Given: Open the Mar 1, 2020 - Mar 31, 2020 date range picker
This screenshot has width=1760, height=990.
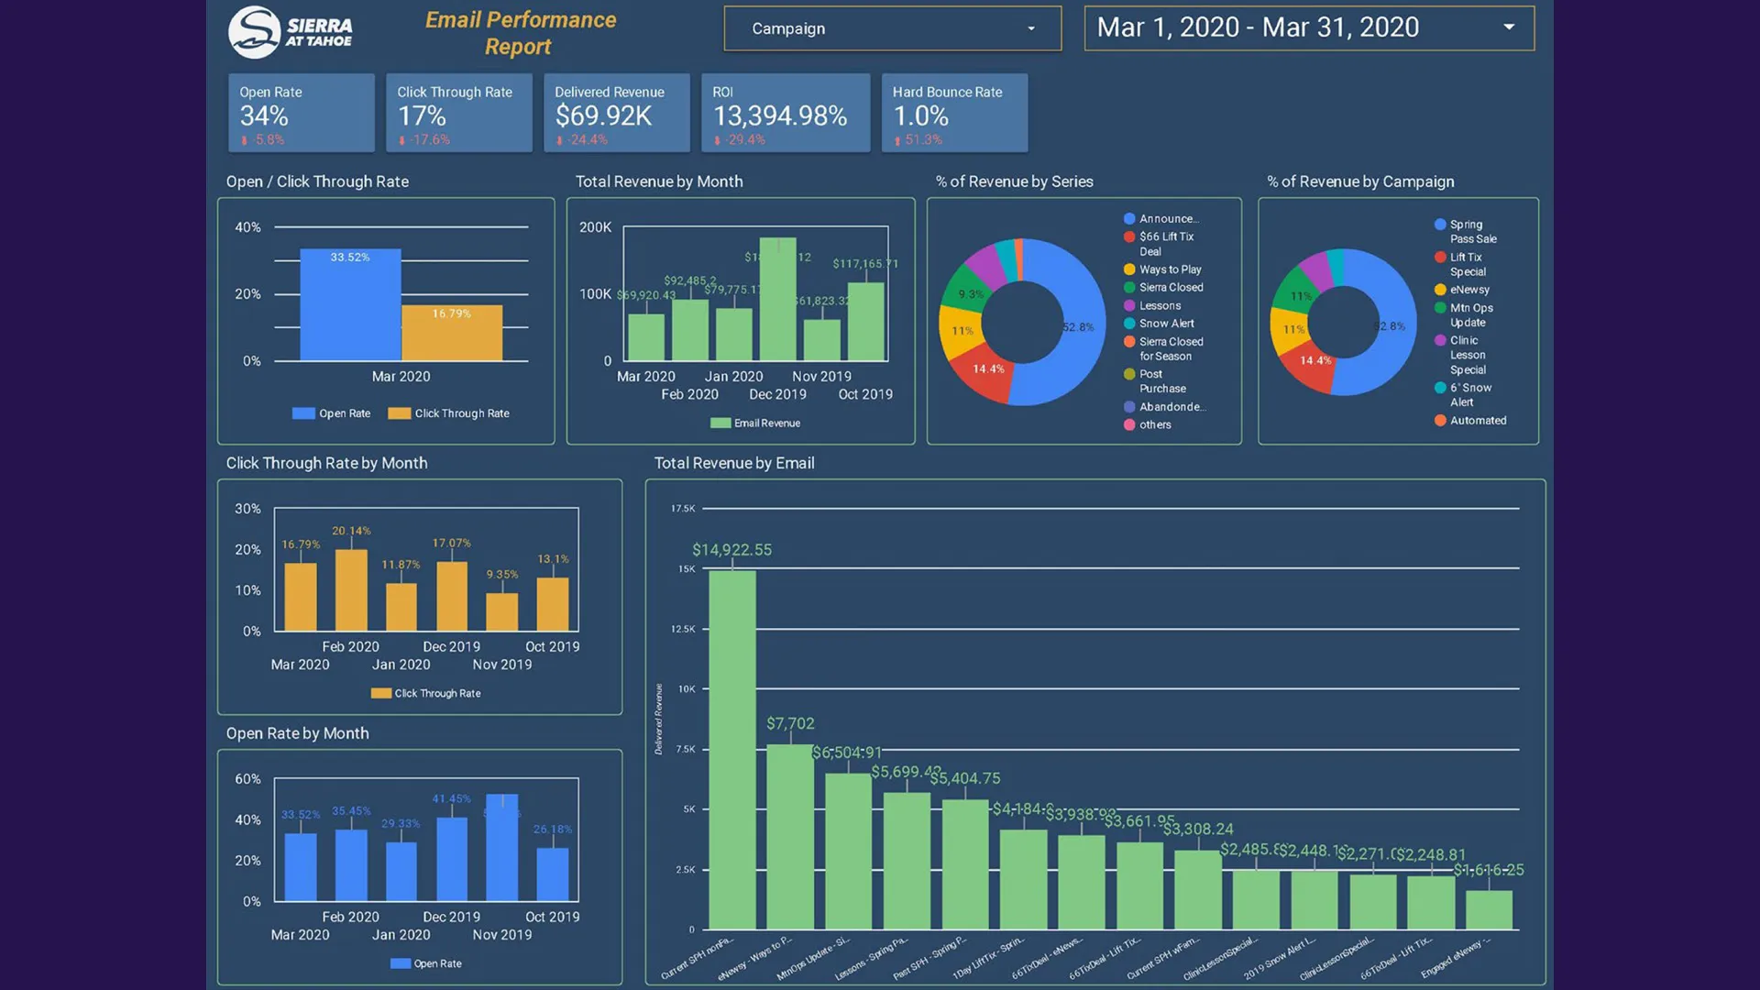Looking at the screenshot, I should coord(1309,27).
